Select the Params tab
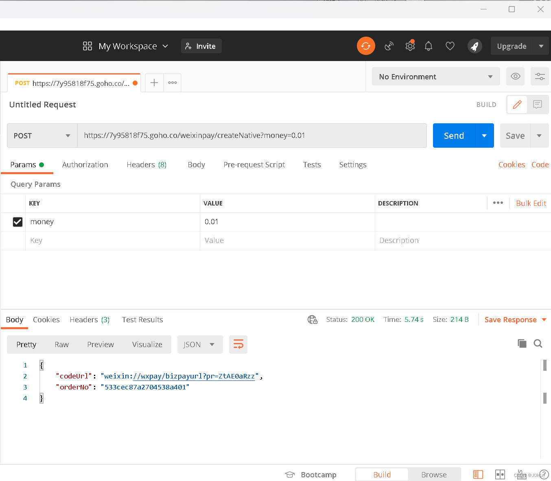This screenshot has width=551, height=481. [27, 164]
